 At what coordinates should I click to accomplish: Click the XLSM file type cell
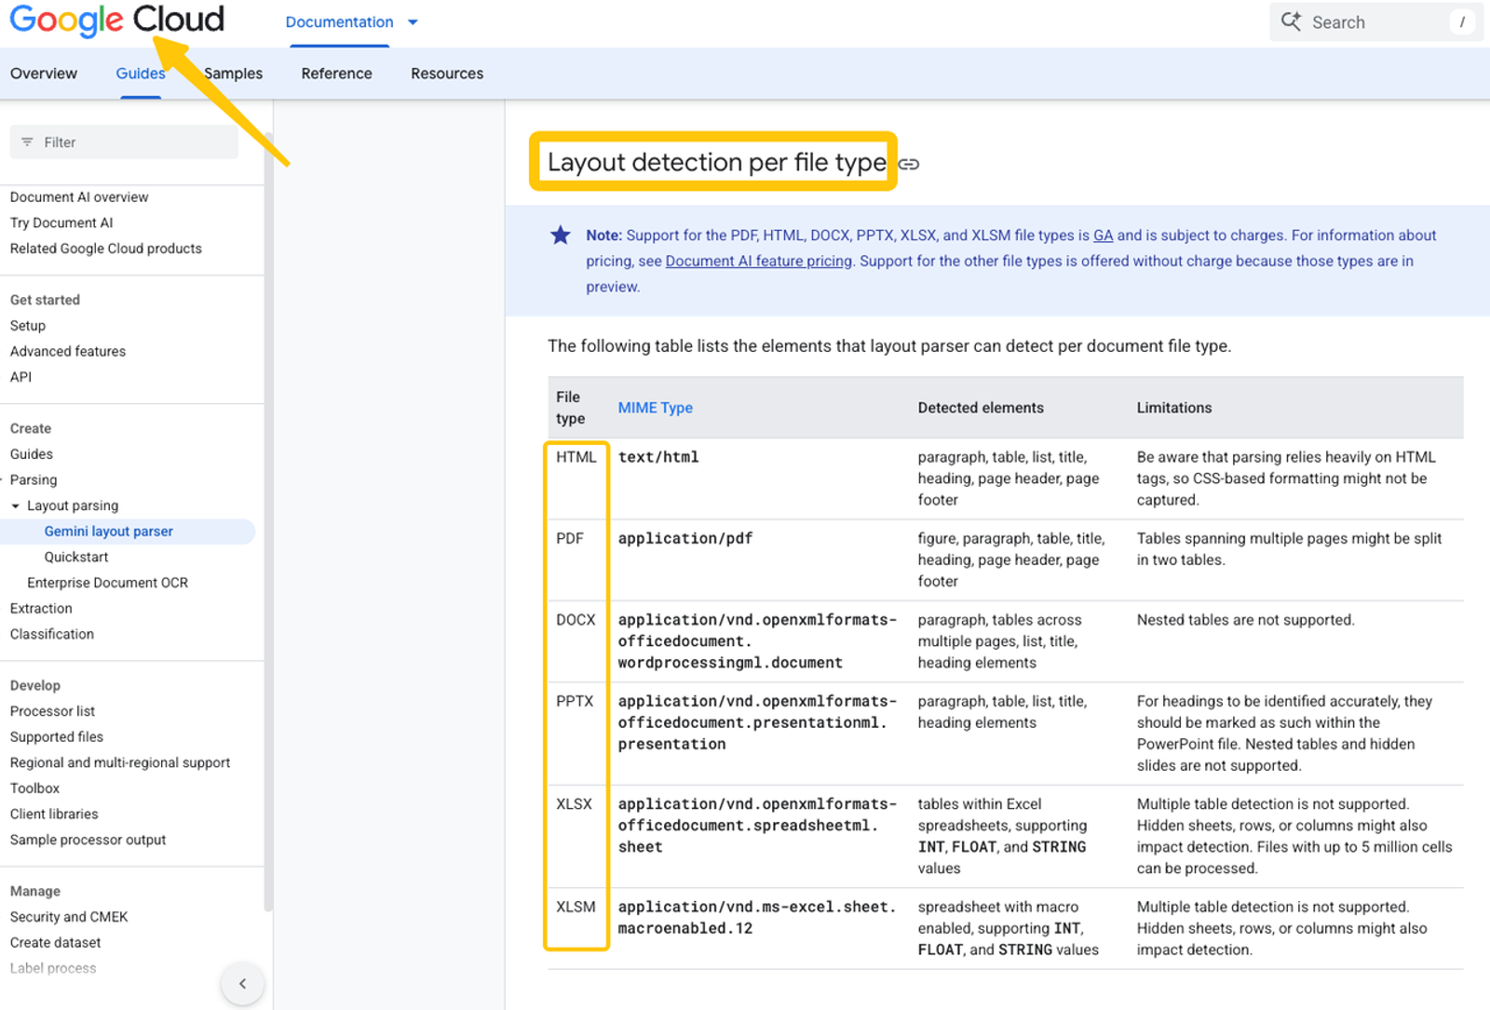coord(576,907)
